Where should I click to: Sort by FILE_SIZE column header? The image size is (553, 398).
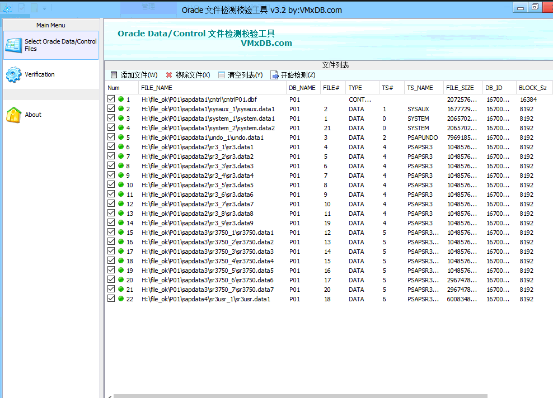(x=463, y=88)
